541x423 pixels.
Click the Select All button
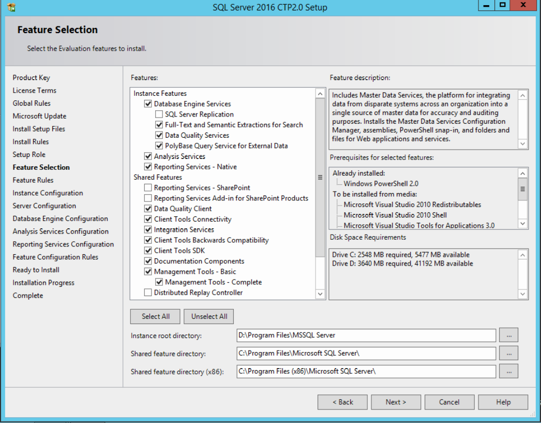pyautogui.click(x=155, y=316)
